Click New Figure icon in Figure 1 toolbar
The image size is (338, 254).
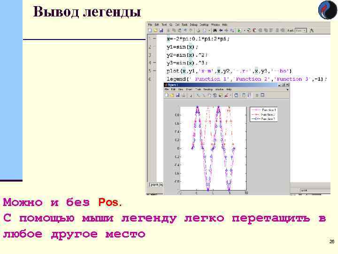tap(166, 95)
